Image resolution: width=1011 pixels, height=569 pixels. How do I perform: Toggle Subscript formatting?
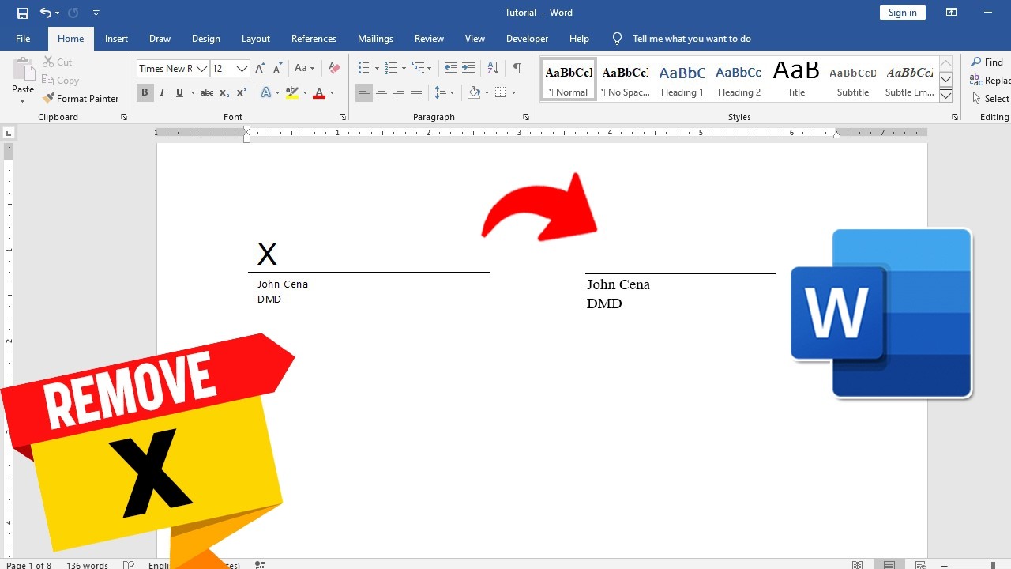[224, 92]
